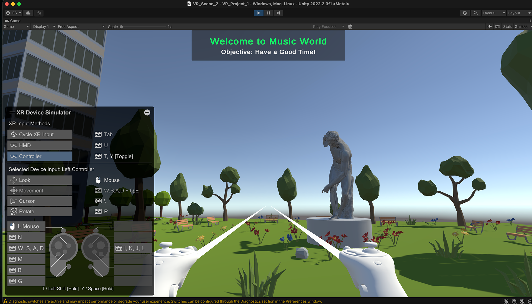The image size is (532, 304).
Task: Minimize the XR Device Simulator panel
Action: pyautogui.click(x=147, y=112)
